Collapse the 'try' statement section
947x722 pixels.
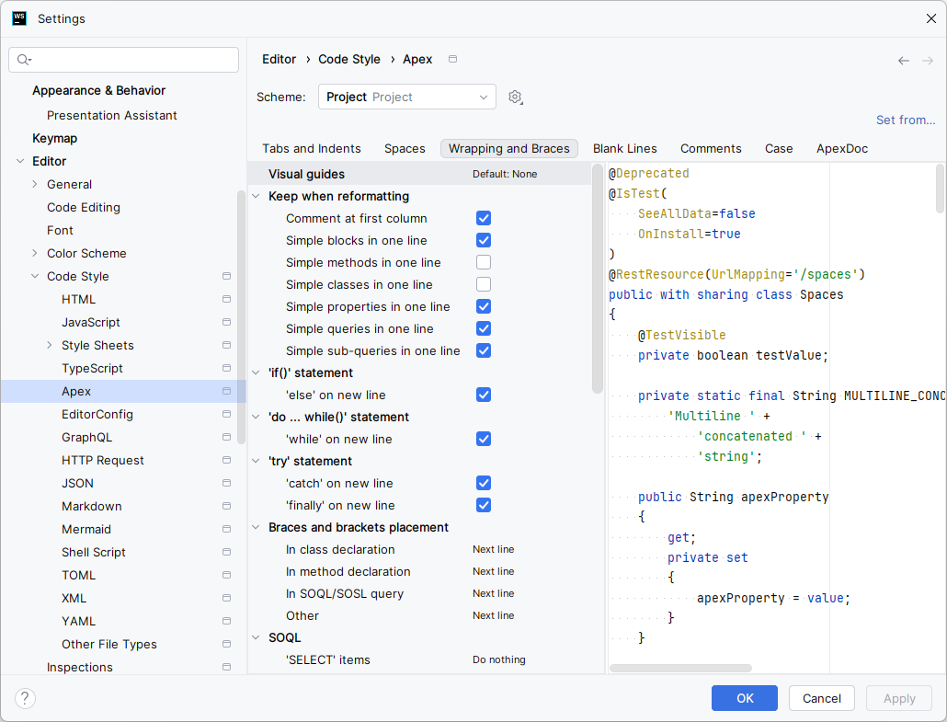coord(257,461)
